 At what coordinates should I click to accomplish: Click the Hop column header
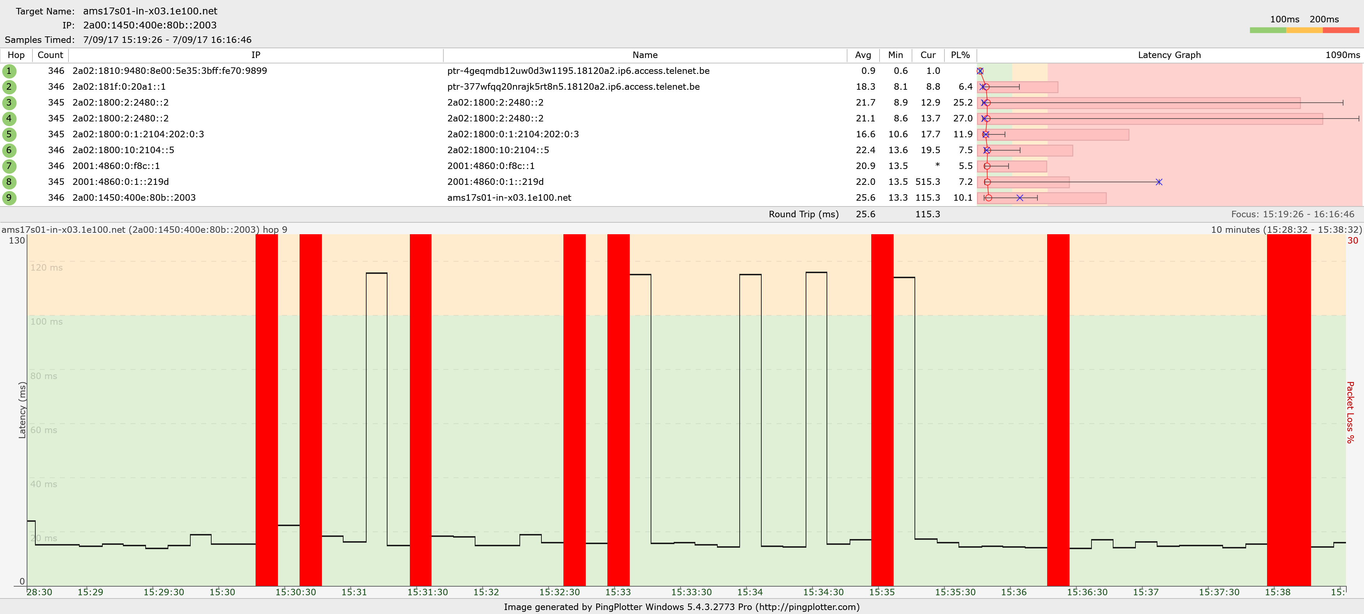pyautogui.click(x=16, y=55)
